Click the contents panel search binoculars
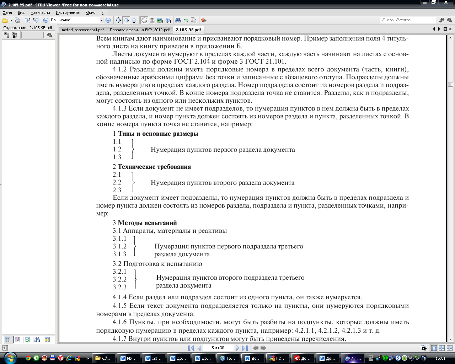 [x=49, y=35]
